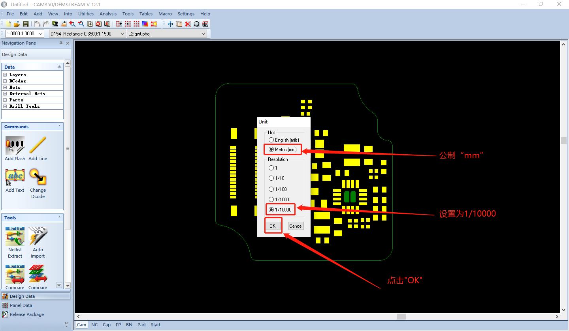Image resolution: width=569 pixels, height=331 pixels.
Task: Set resolution to 1/10000
Action: (x=271, y=210)
